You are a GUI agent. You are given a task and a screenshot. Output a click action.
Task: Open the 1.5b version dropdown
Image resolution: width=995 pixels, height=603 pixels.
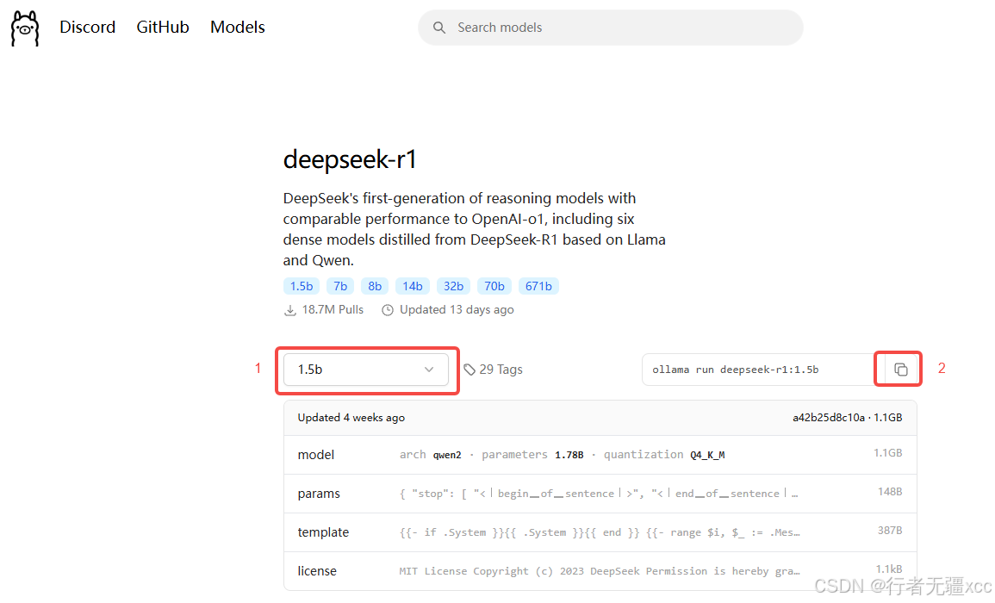coord(366,370)
